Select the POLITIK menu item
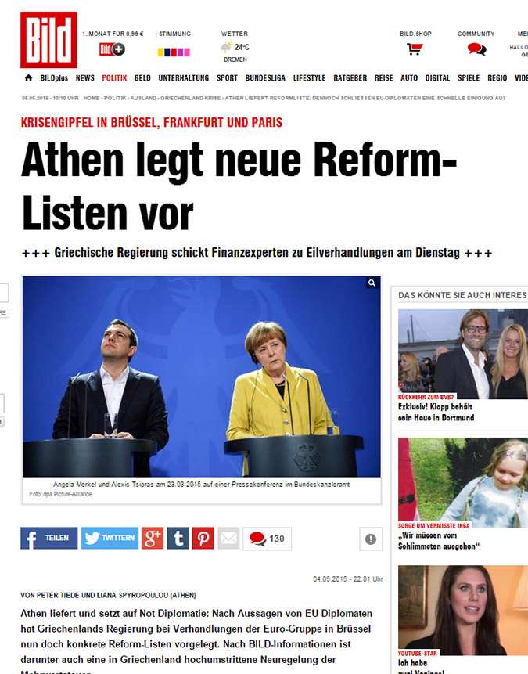Viewport: 528px width, 674px height. [114, 77]
